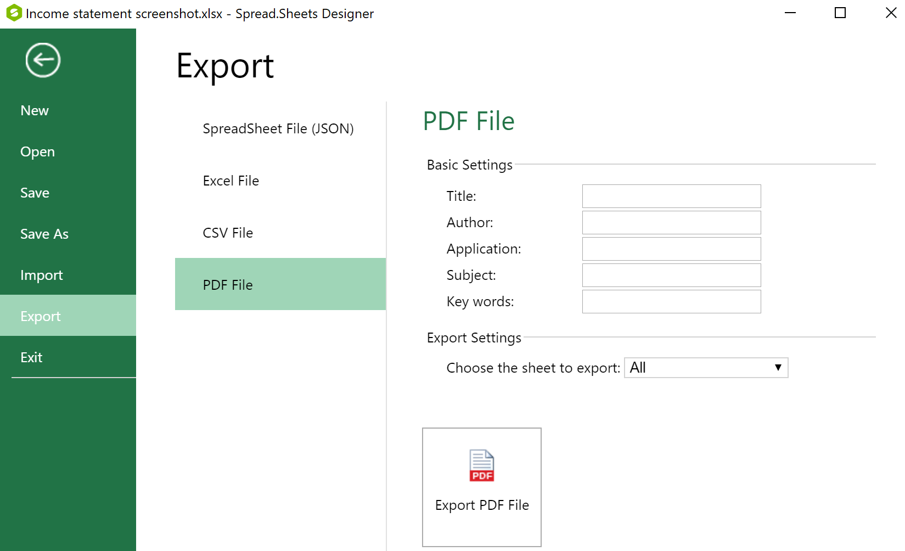Switch to CSV File export option
This screenshot has height=551, width=905.
pyautogui.click(x=228, y=233)
